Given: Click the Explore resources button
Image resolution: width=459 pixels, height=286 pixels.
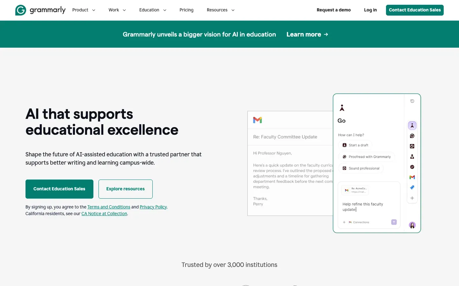Looking at the screenshot, I should point(126,189).
